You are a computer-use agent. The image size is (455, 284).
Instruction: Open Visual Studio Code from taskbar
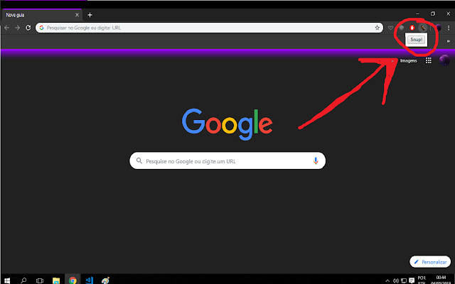tap(90, 280)
